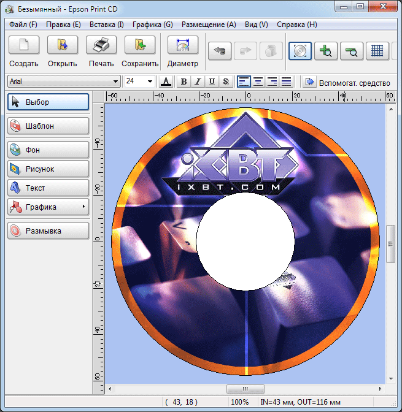Click the Epson Print CD title bar icon
The width and height of the screenshot is (402, 412).
9,9
